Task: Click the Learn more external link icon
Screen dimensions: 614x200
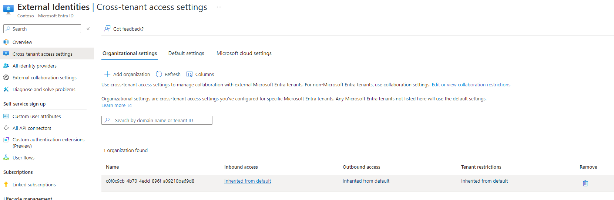Action: (130, 106)
